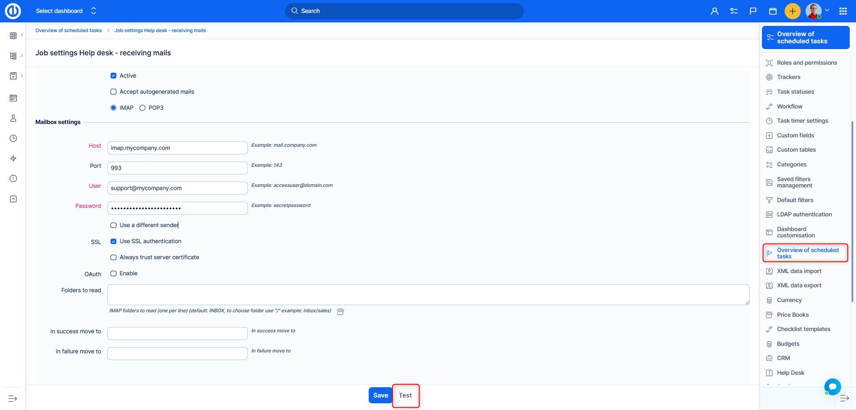The height and width of the screenshot is (410, 856).
Task: Click the flag icon in top bar
Action: (x=753, y=11)
